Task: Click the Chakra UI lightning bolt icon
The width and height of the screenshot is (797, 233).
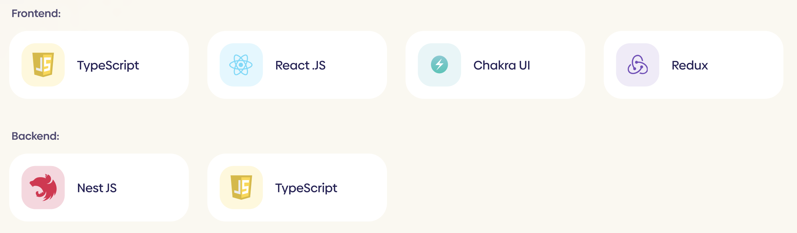Action: pyautogui.click(x=439, y=65)
